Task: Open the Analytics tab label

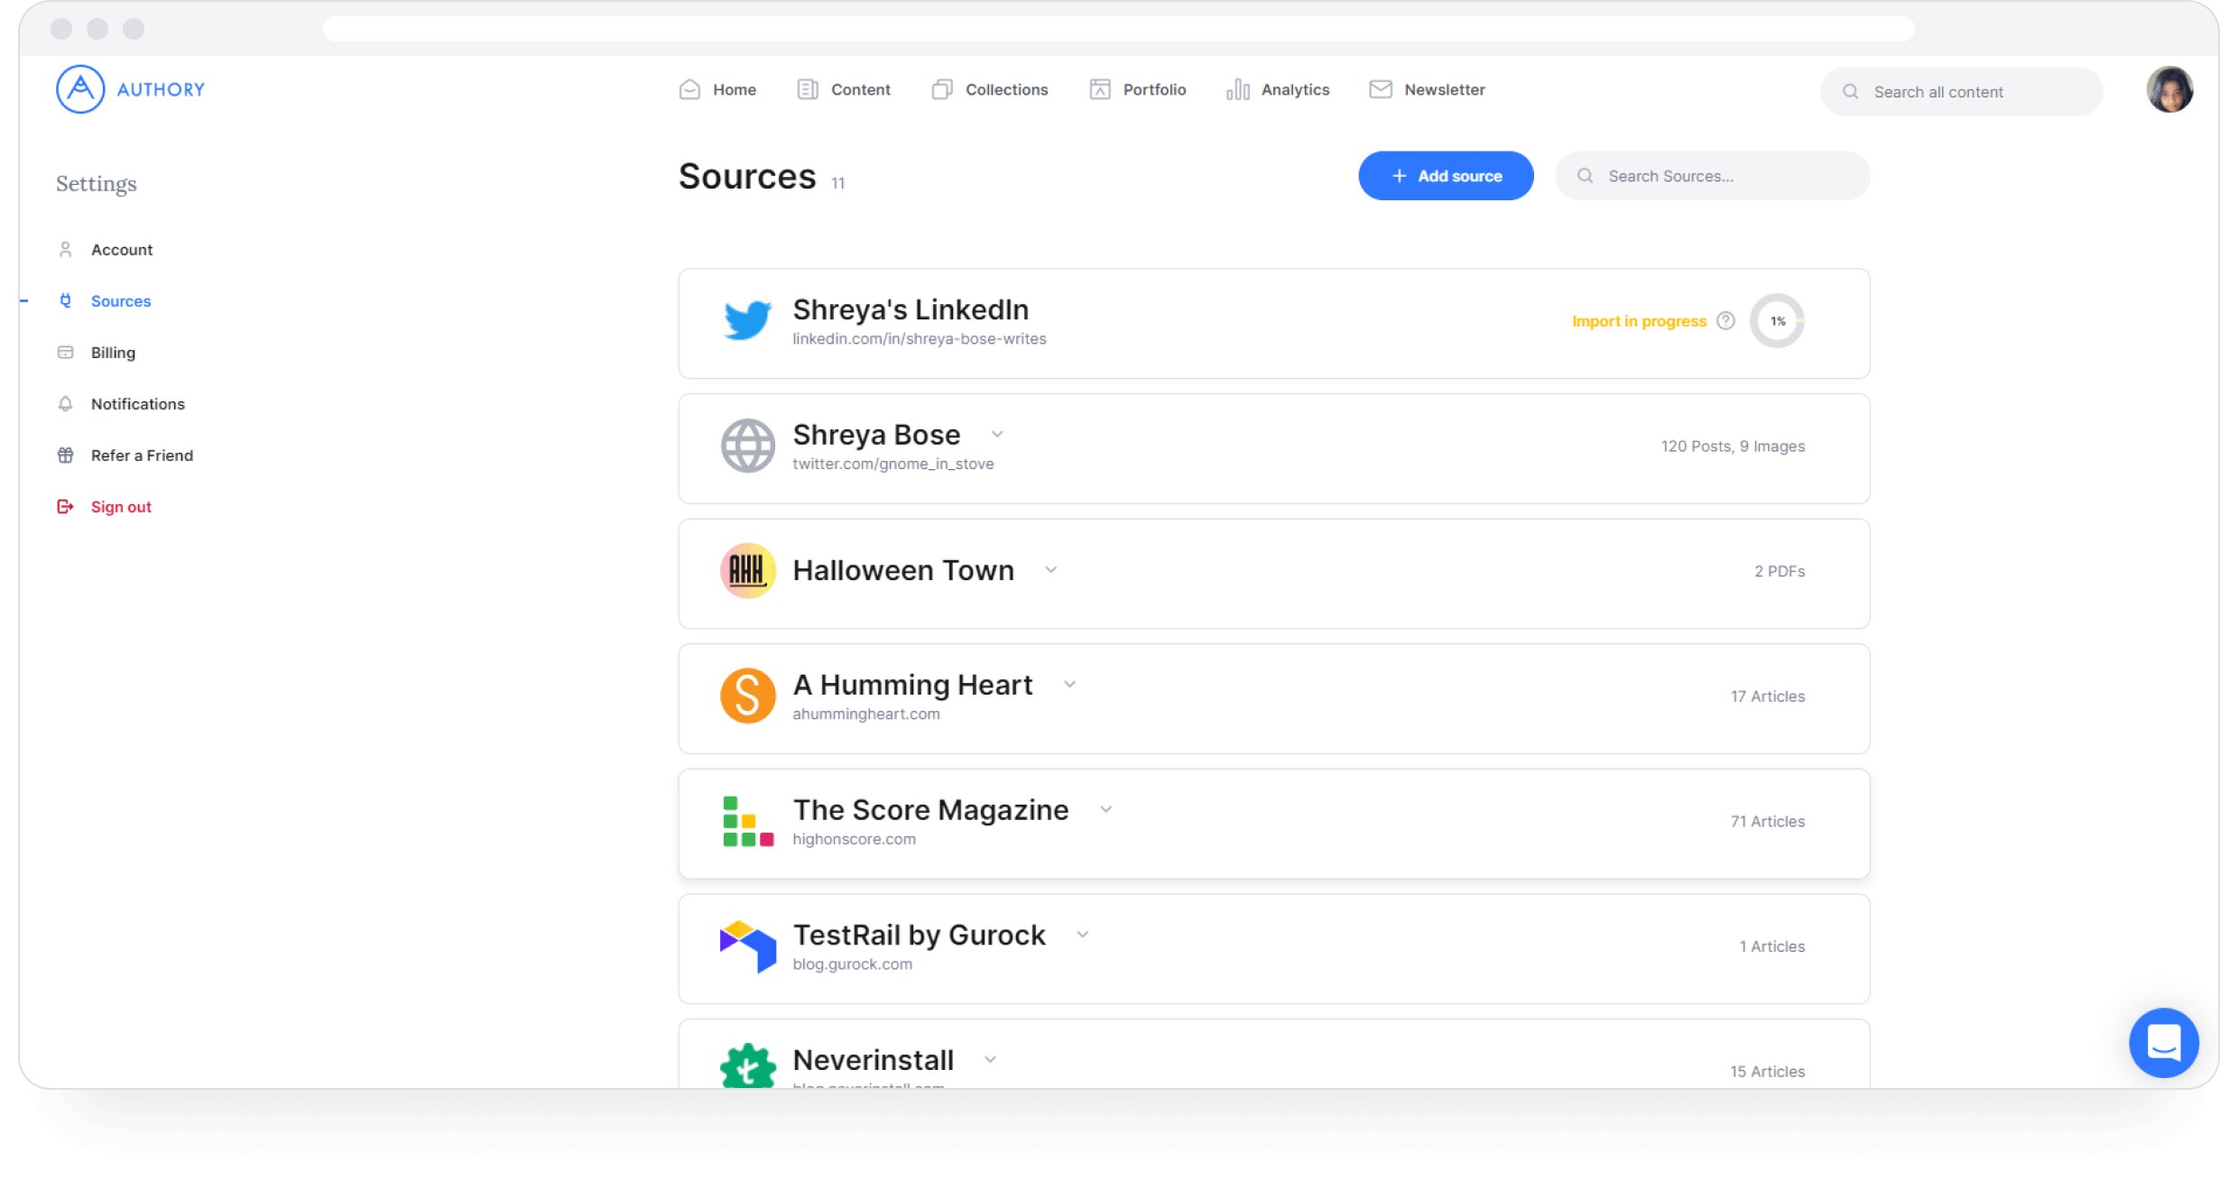Action: click(x=1296, y=89)
